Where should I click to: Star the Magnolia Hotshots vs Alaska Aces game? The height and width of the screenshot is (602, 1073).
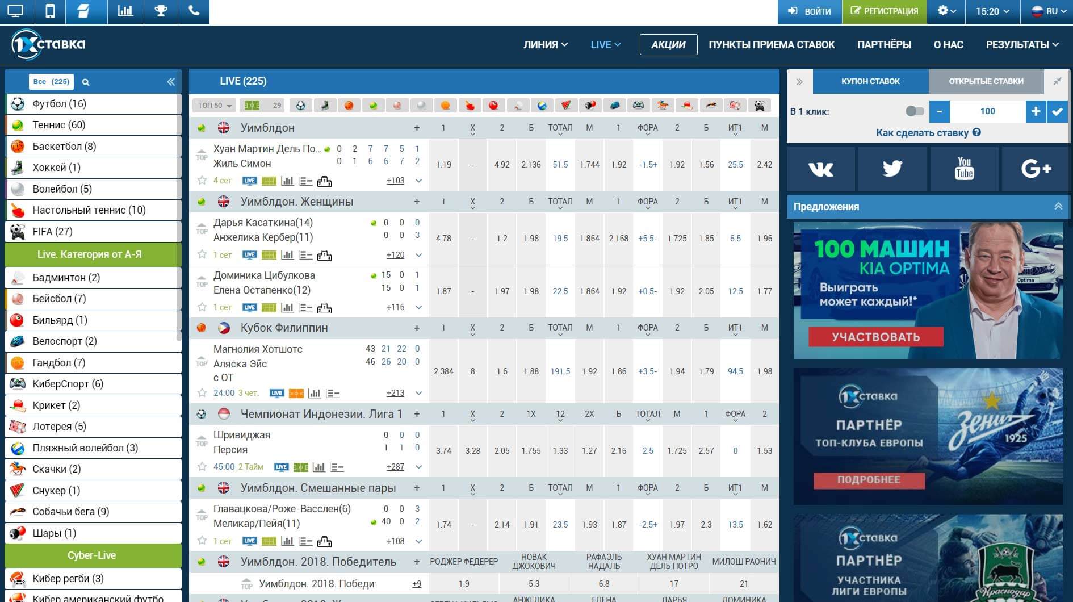(x=202, y=393)
